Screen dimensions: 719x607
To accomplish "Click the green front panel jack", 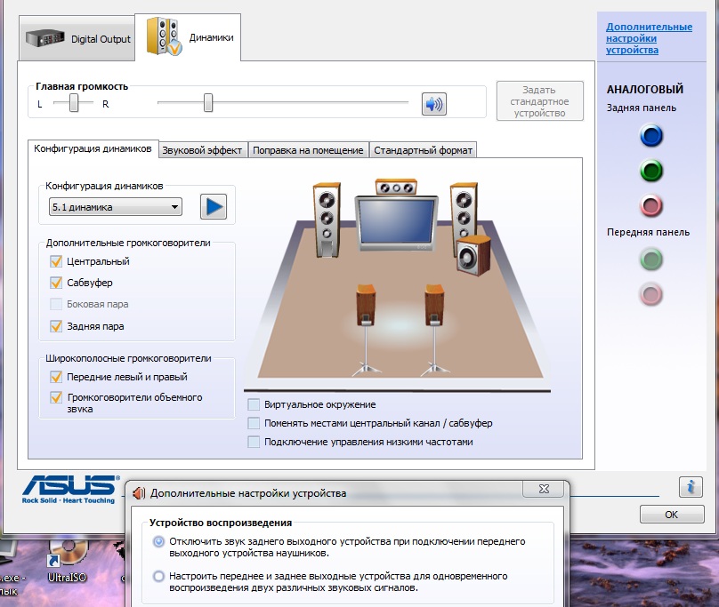I will point(651,260).
